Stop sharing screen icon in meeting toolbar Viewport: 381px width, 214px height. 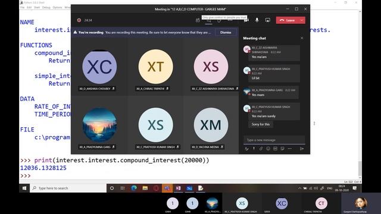click(267, 20)
